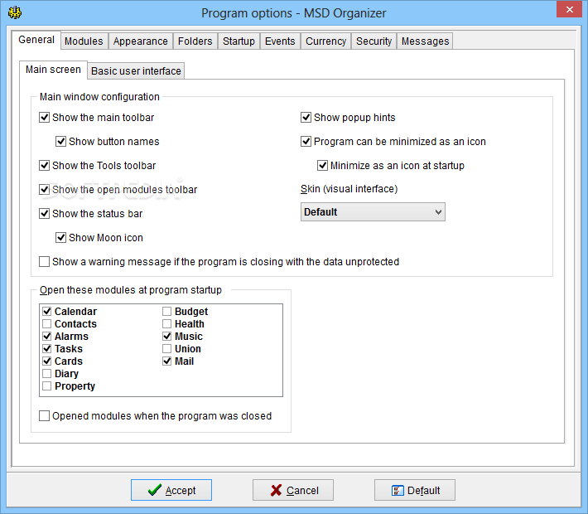Screen dimensions: 588x514
Task: Close the Program options window
Action: pos(569,9)
